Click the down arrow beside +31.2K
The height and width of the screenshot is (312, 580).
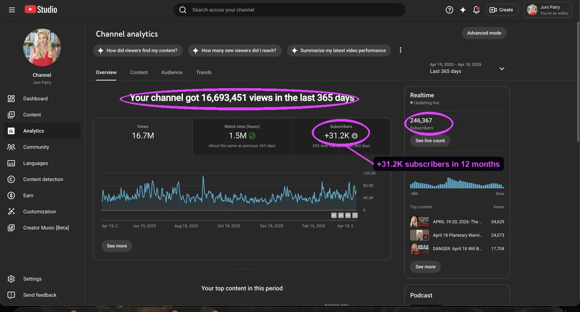point(355,136)
